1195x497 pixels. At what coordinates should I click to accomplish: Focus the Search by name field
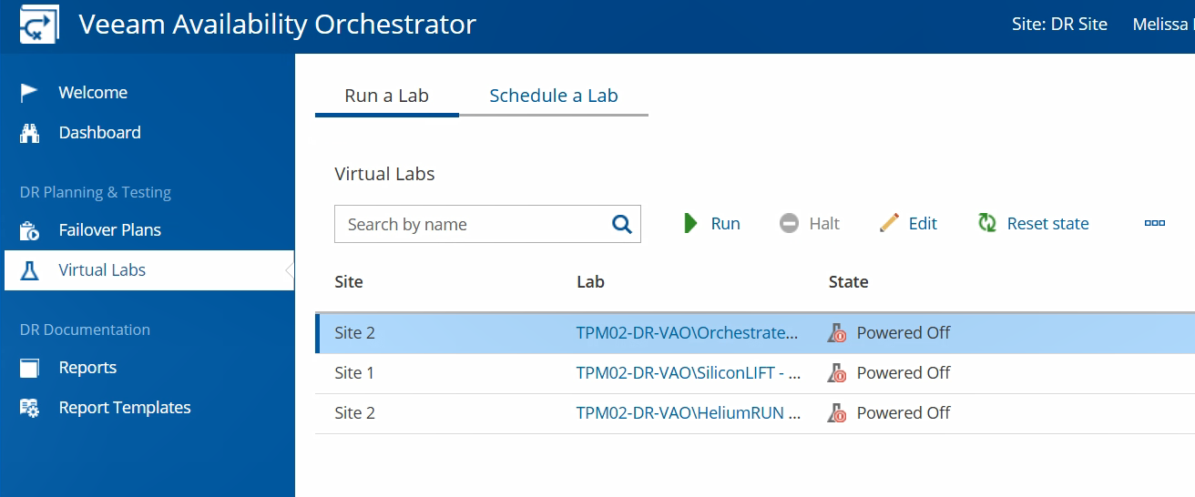tap(469, 224)
